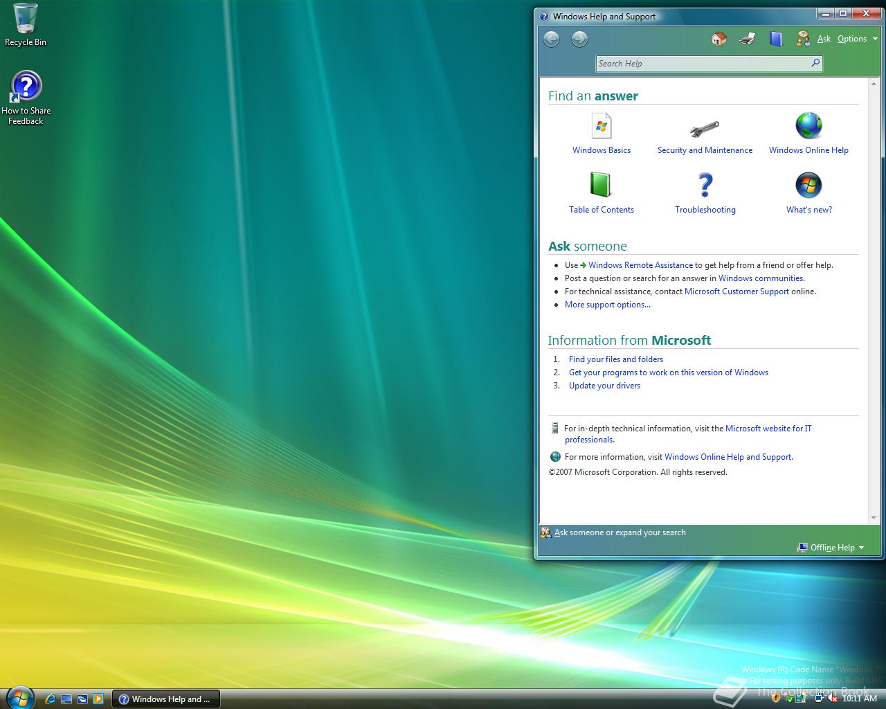
Task: Follow the Windows Online Help text link
Action: point(808,150)
